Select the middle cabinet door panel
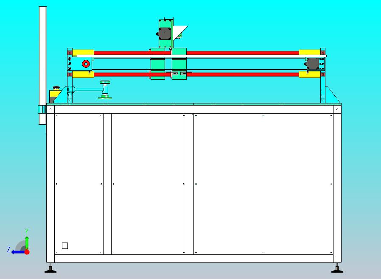 pos(148,184)
